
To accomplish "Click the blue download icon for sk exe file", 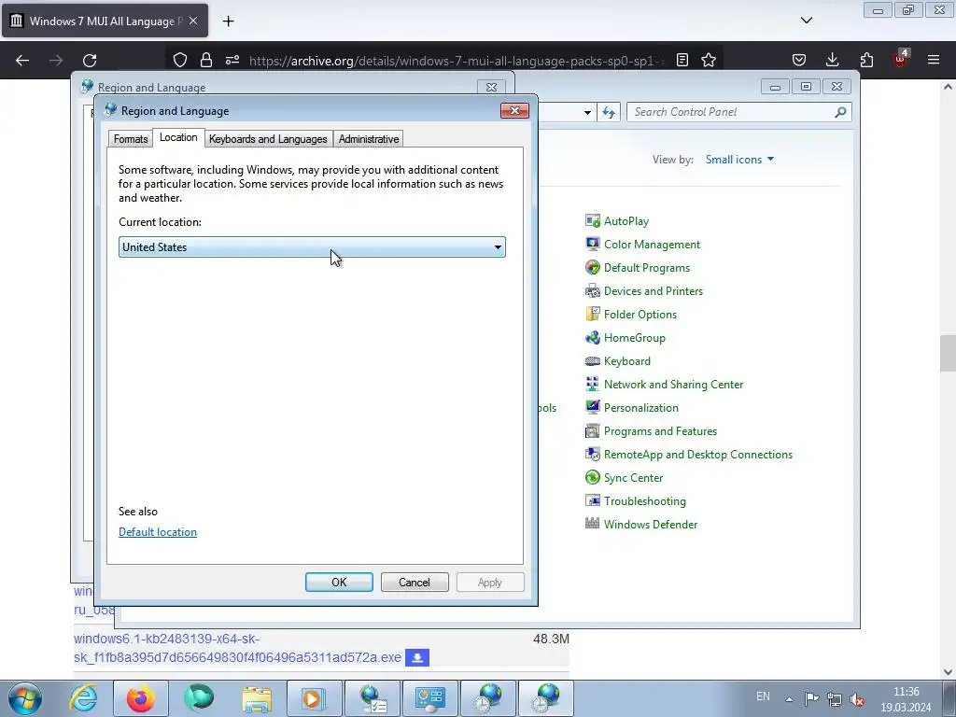I will point(417,658).
